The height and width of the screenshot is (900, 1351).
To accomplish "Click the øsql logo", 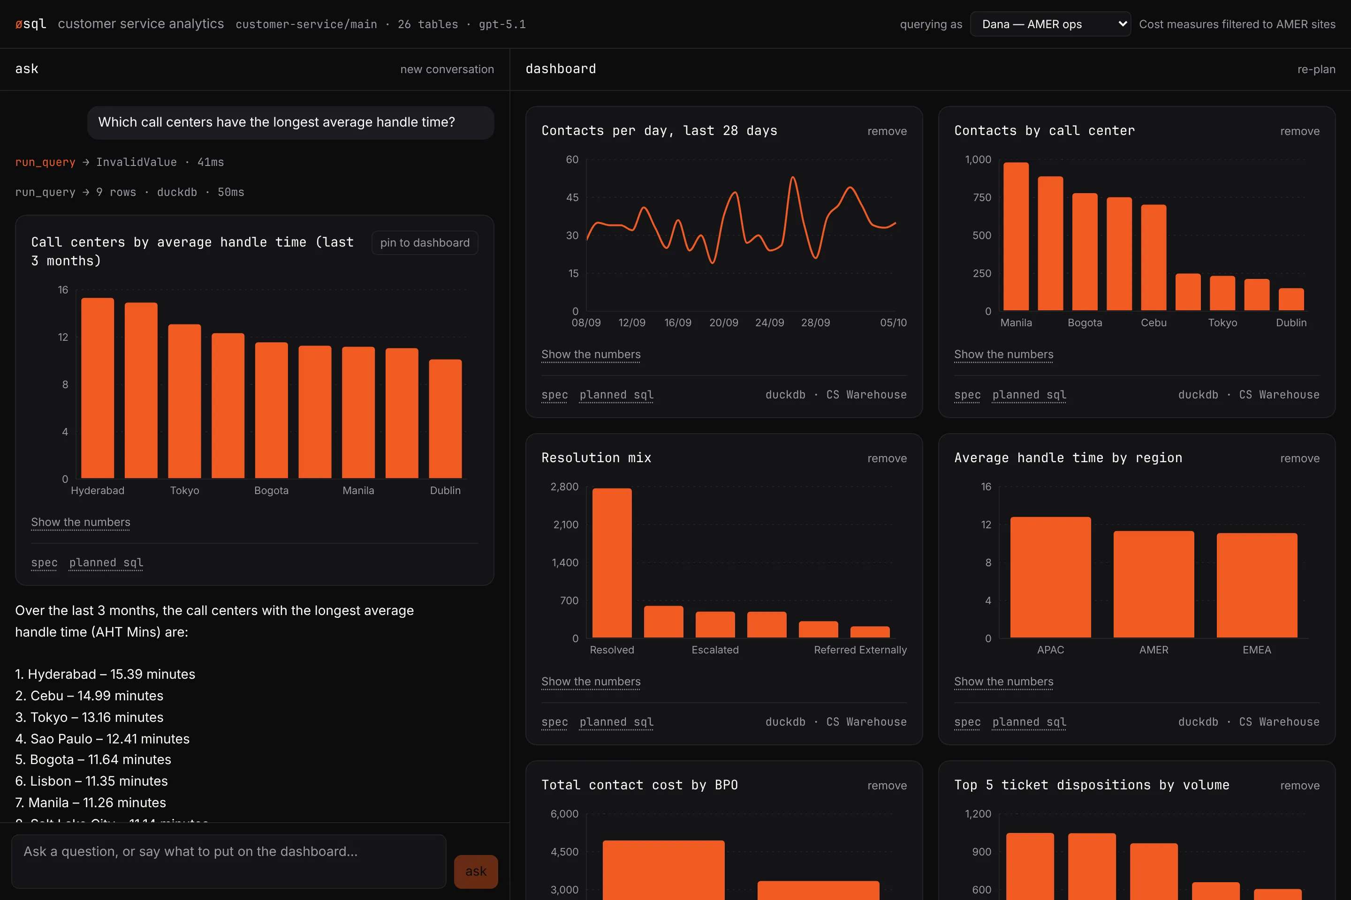I will pyautogui.click(x=30, y=24).
